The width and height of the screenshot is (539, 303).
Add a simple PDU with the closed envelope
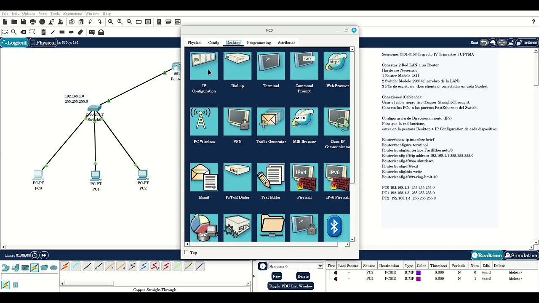point(92,32)
